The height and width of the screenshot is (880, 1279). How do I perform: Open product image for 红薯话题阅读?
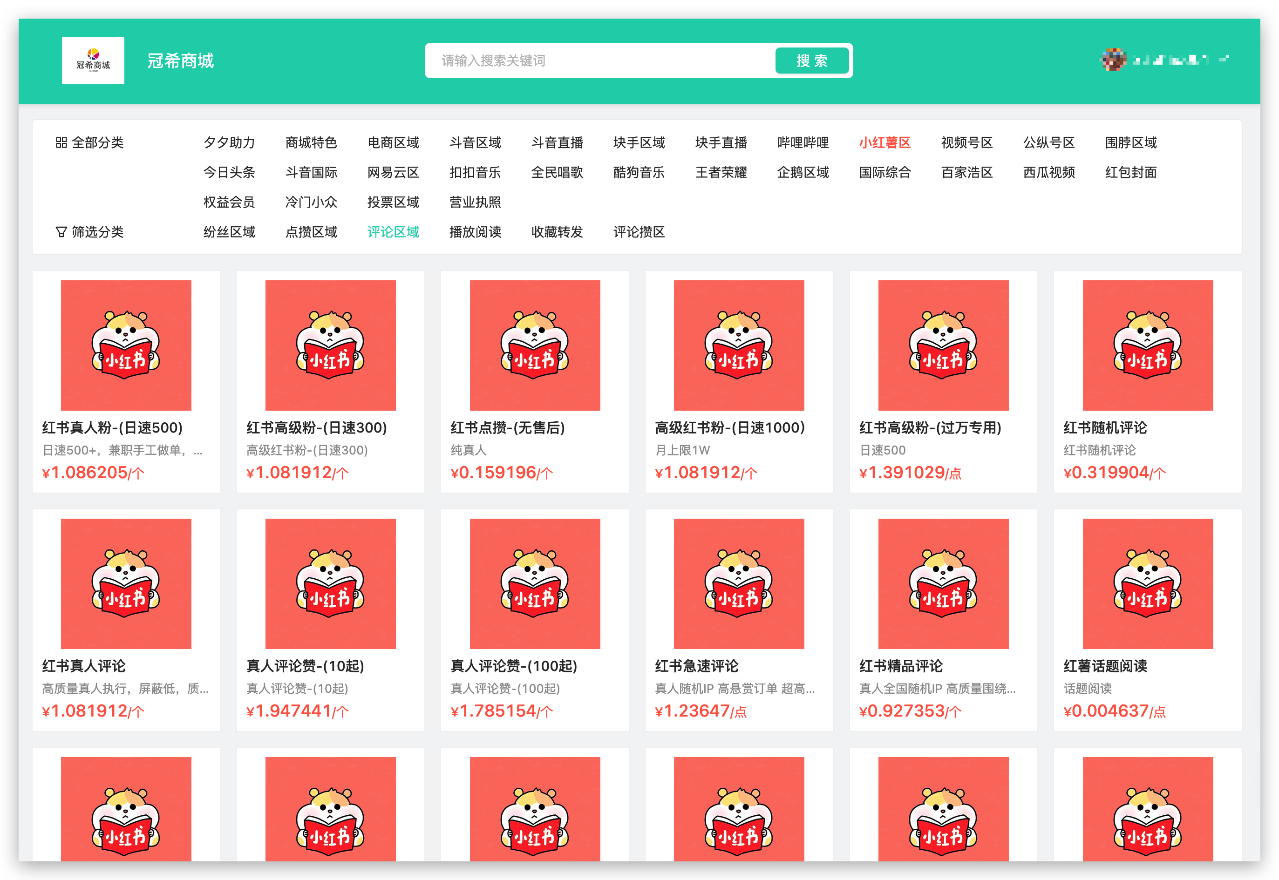point(1147,583)
